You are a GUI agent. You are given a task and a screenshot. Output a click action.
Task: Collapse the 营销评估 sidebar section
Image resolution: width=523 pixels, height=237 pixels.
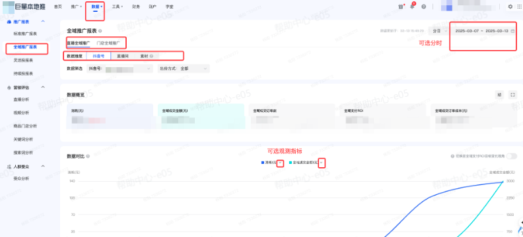coord(43,87)
